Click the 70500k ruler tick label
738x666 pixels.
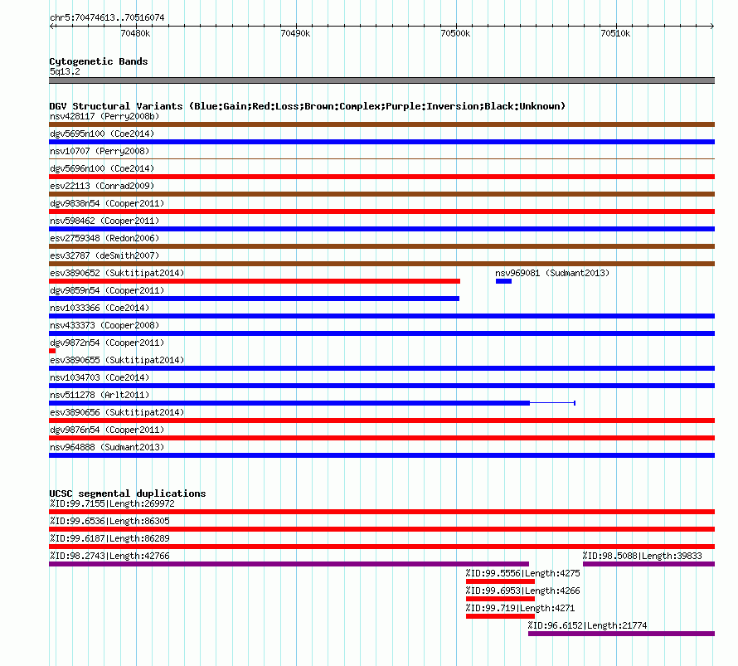click(455, 33)
